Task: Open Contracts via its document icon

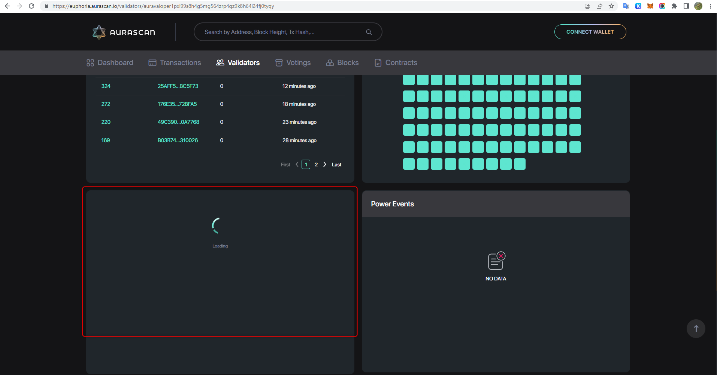Action: click(378, 62)
